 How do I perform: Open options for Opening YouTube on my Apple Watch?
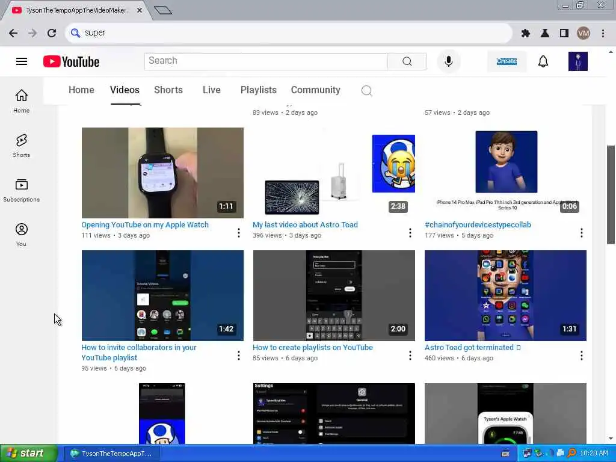point(238,233)
